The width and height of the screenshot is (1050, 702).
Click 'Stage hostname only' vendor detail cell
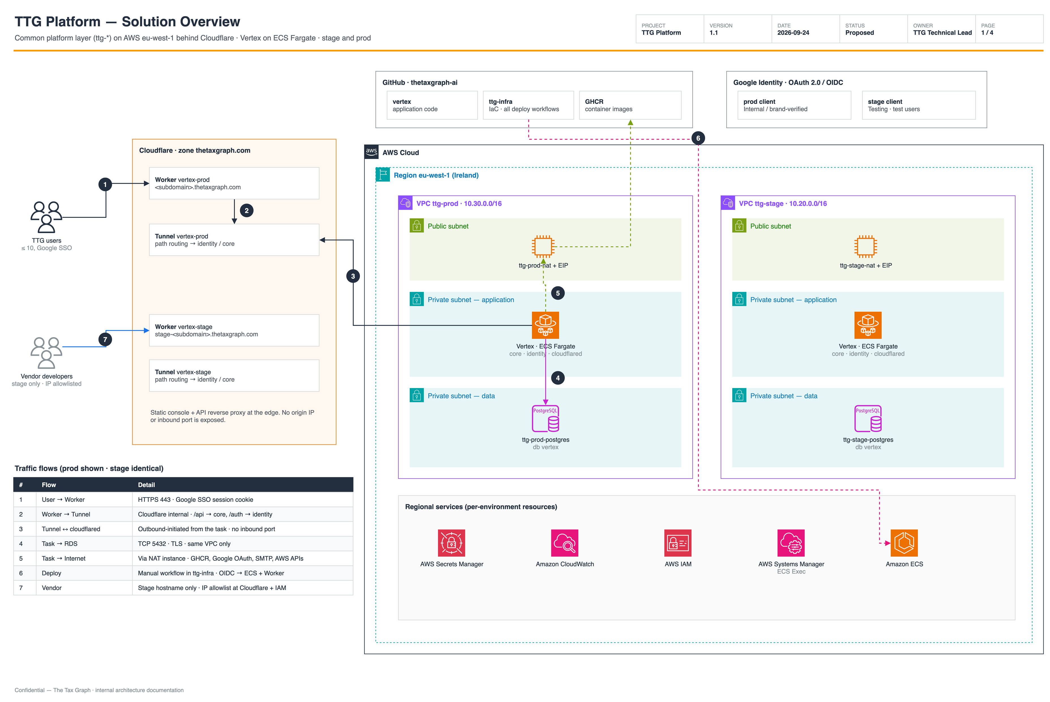point(243,588)
